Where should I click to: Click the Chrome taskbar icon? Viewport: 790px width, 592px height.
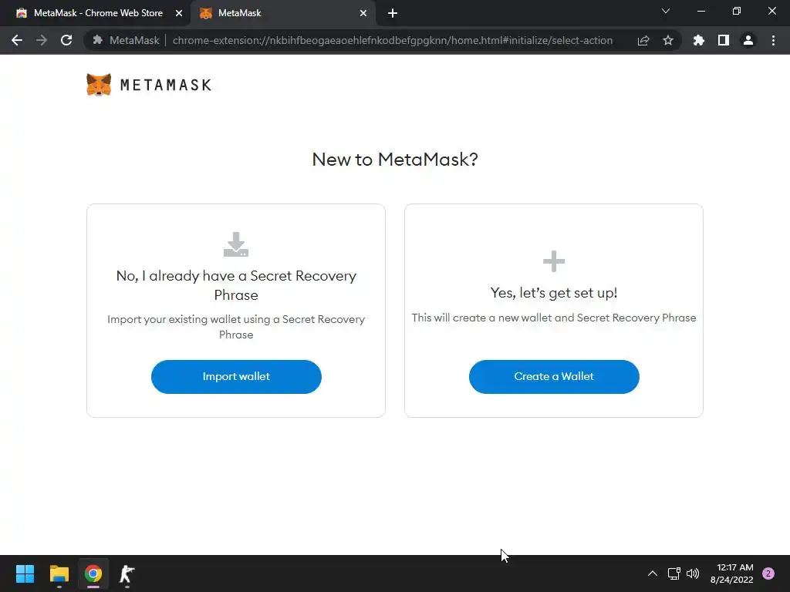pyautogui.click(x=93, y=573)
